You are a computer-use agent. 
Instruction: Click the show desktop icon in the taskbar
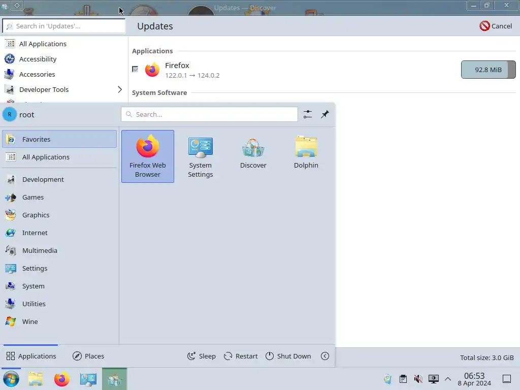pyautogui.click(x=507, y=379)
